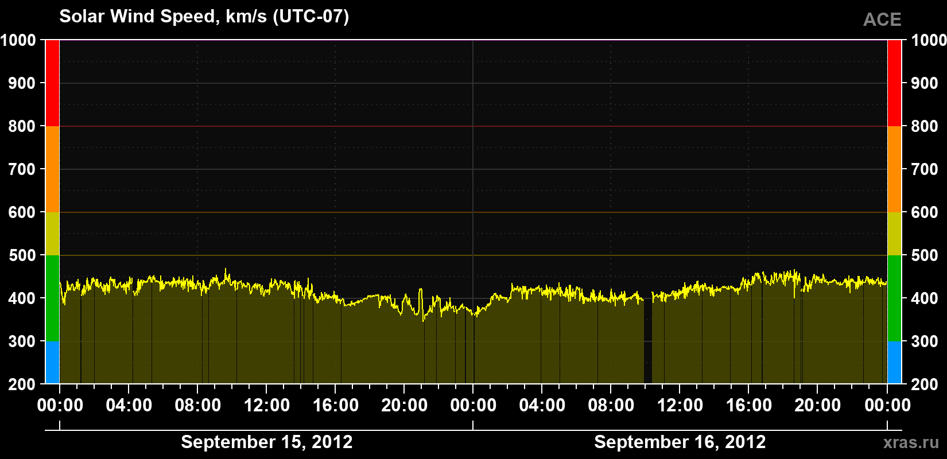Click the "12:00" time label for September 16
947x459 pixels.
(x=680, y=406)
